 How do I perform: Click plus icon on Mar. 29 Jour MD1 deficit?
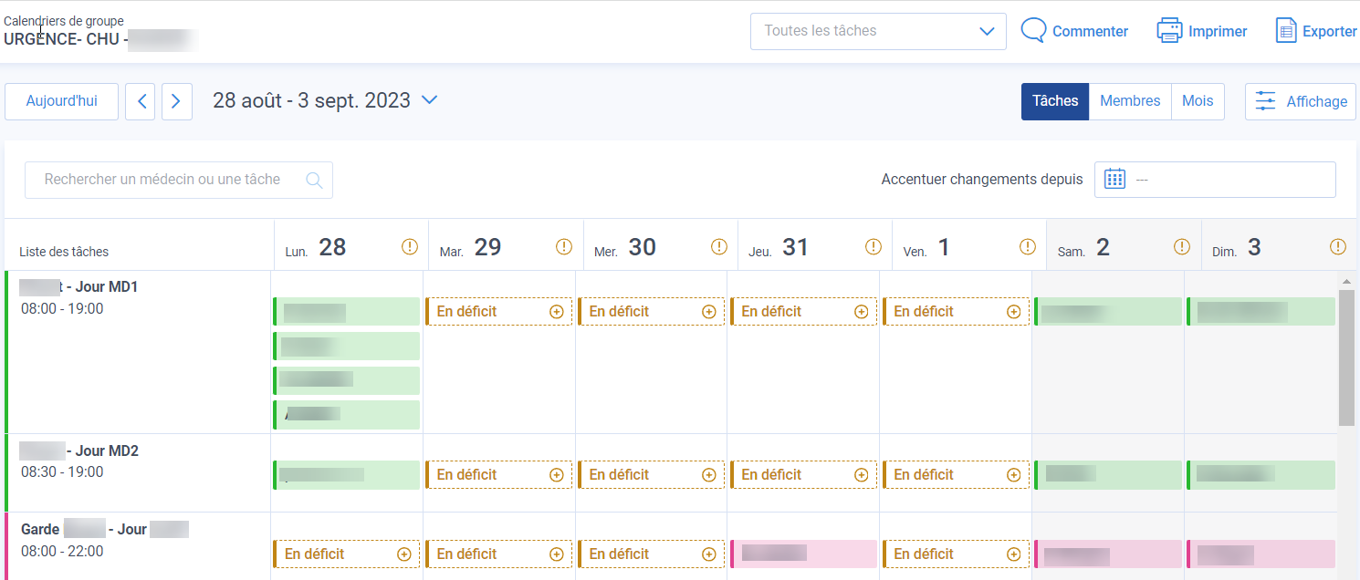[x=556, y=311]
